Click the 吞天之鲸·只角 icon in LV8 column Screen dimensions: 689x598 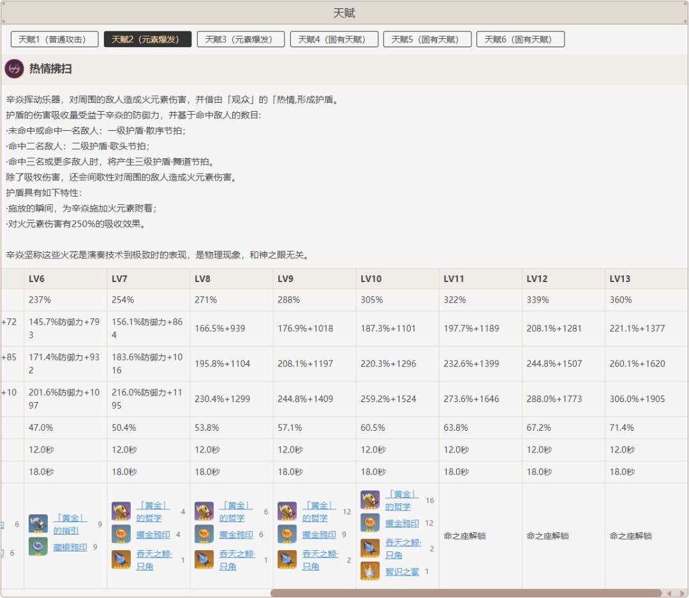click(x=204, y=559)
